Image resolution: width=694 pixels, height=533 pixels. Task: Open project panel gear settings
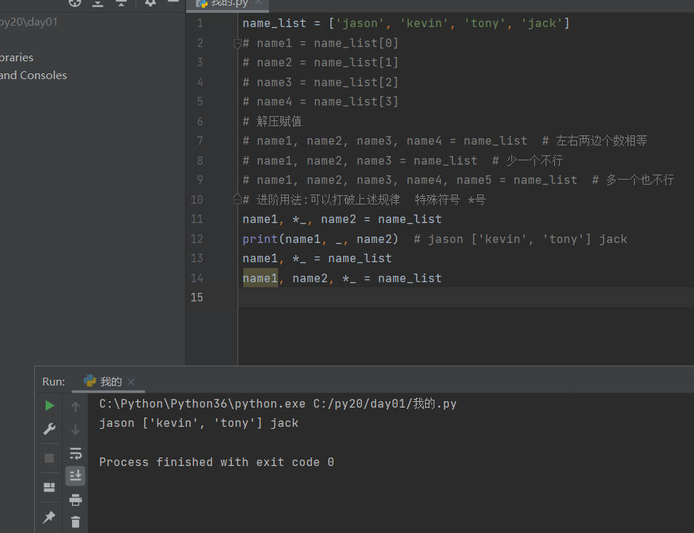point(150,3)
